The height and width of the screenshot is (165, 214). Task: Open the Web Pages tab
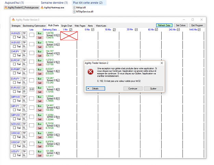click(x=80, y=26)
